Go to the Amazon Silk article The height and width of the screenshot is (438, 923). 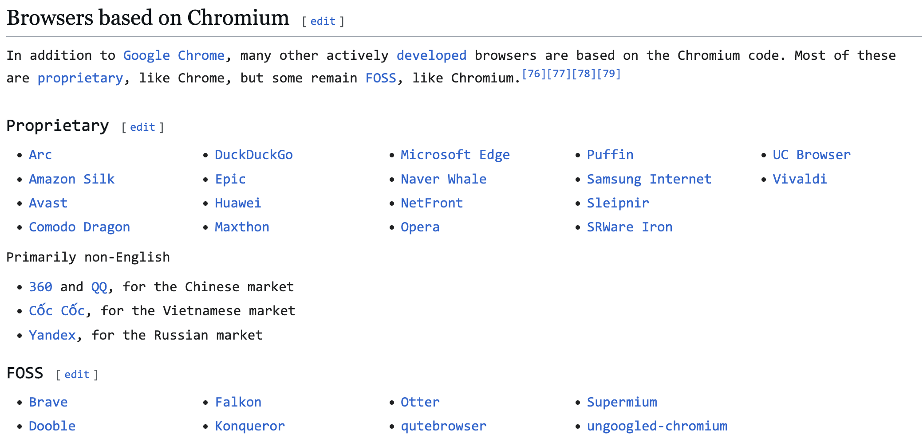[x=71, y=179]
